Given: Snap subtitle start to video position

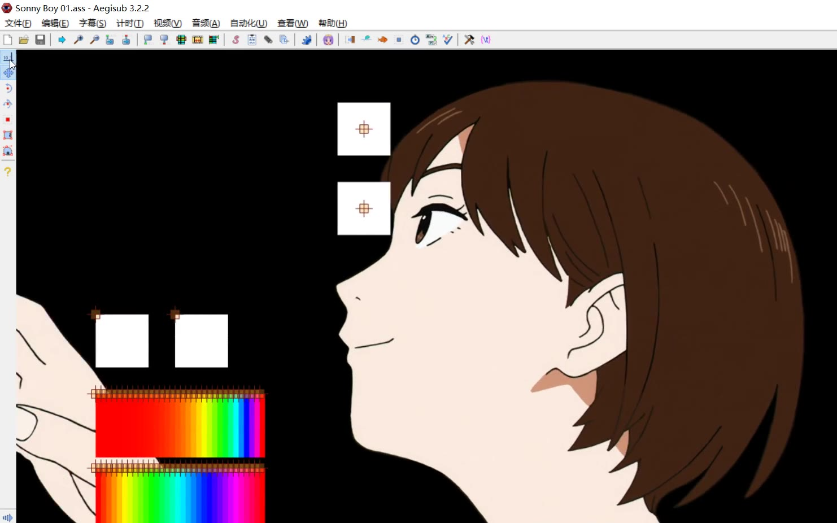Looking at the screenshot, I should [148, 40].
